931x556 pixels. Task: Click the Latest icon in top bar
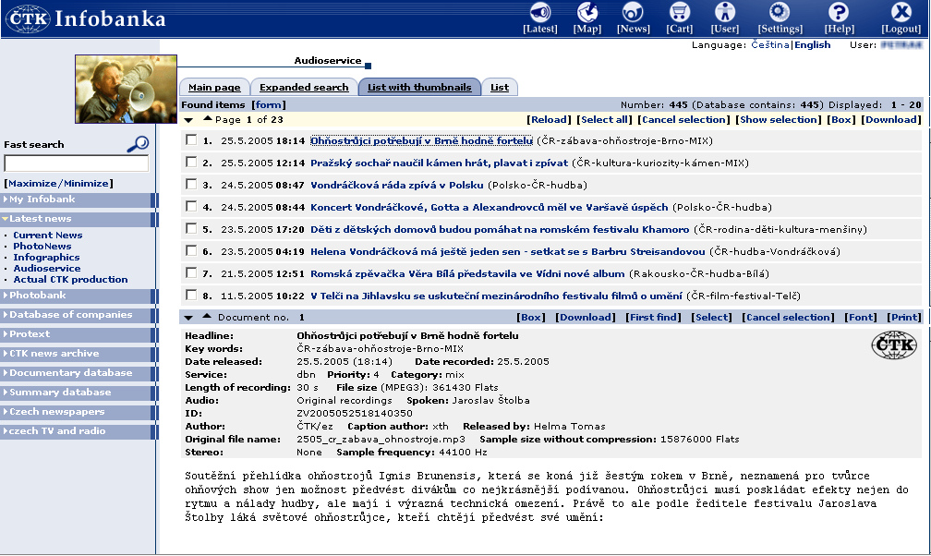[x=539, y=12]
